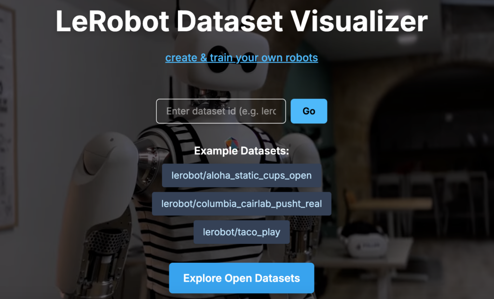This screenshot has width=494, height=299.
Task: Click the dataset id input field
Action: (221, 111)
